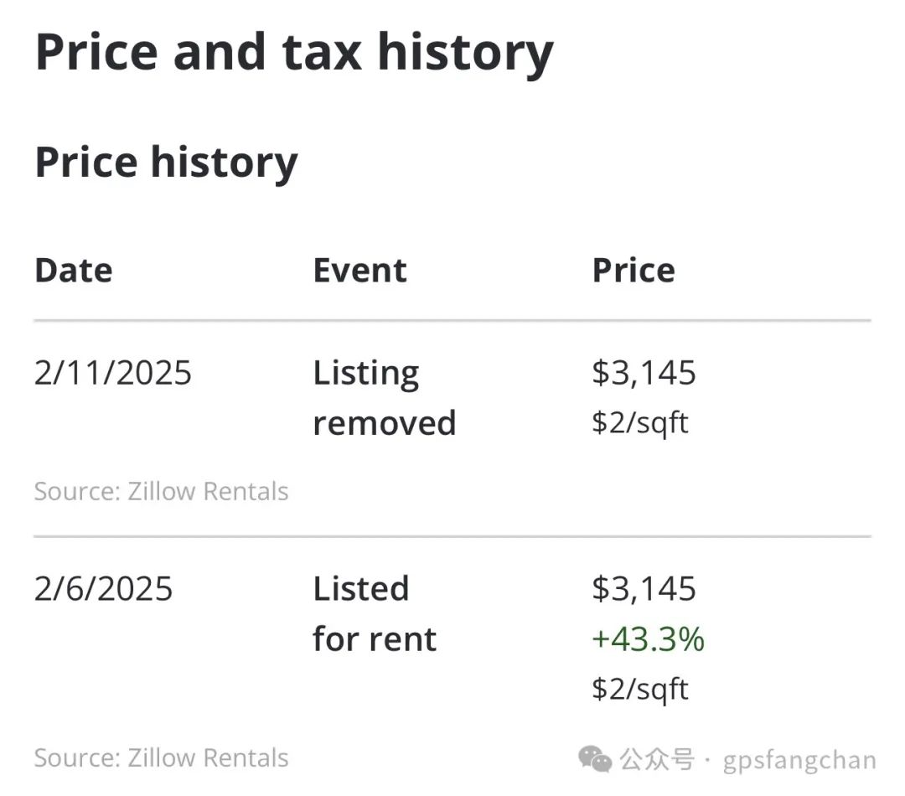Click the WeChat logo icon in watermark

click(594, 759)
